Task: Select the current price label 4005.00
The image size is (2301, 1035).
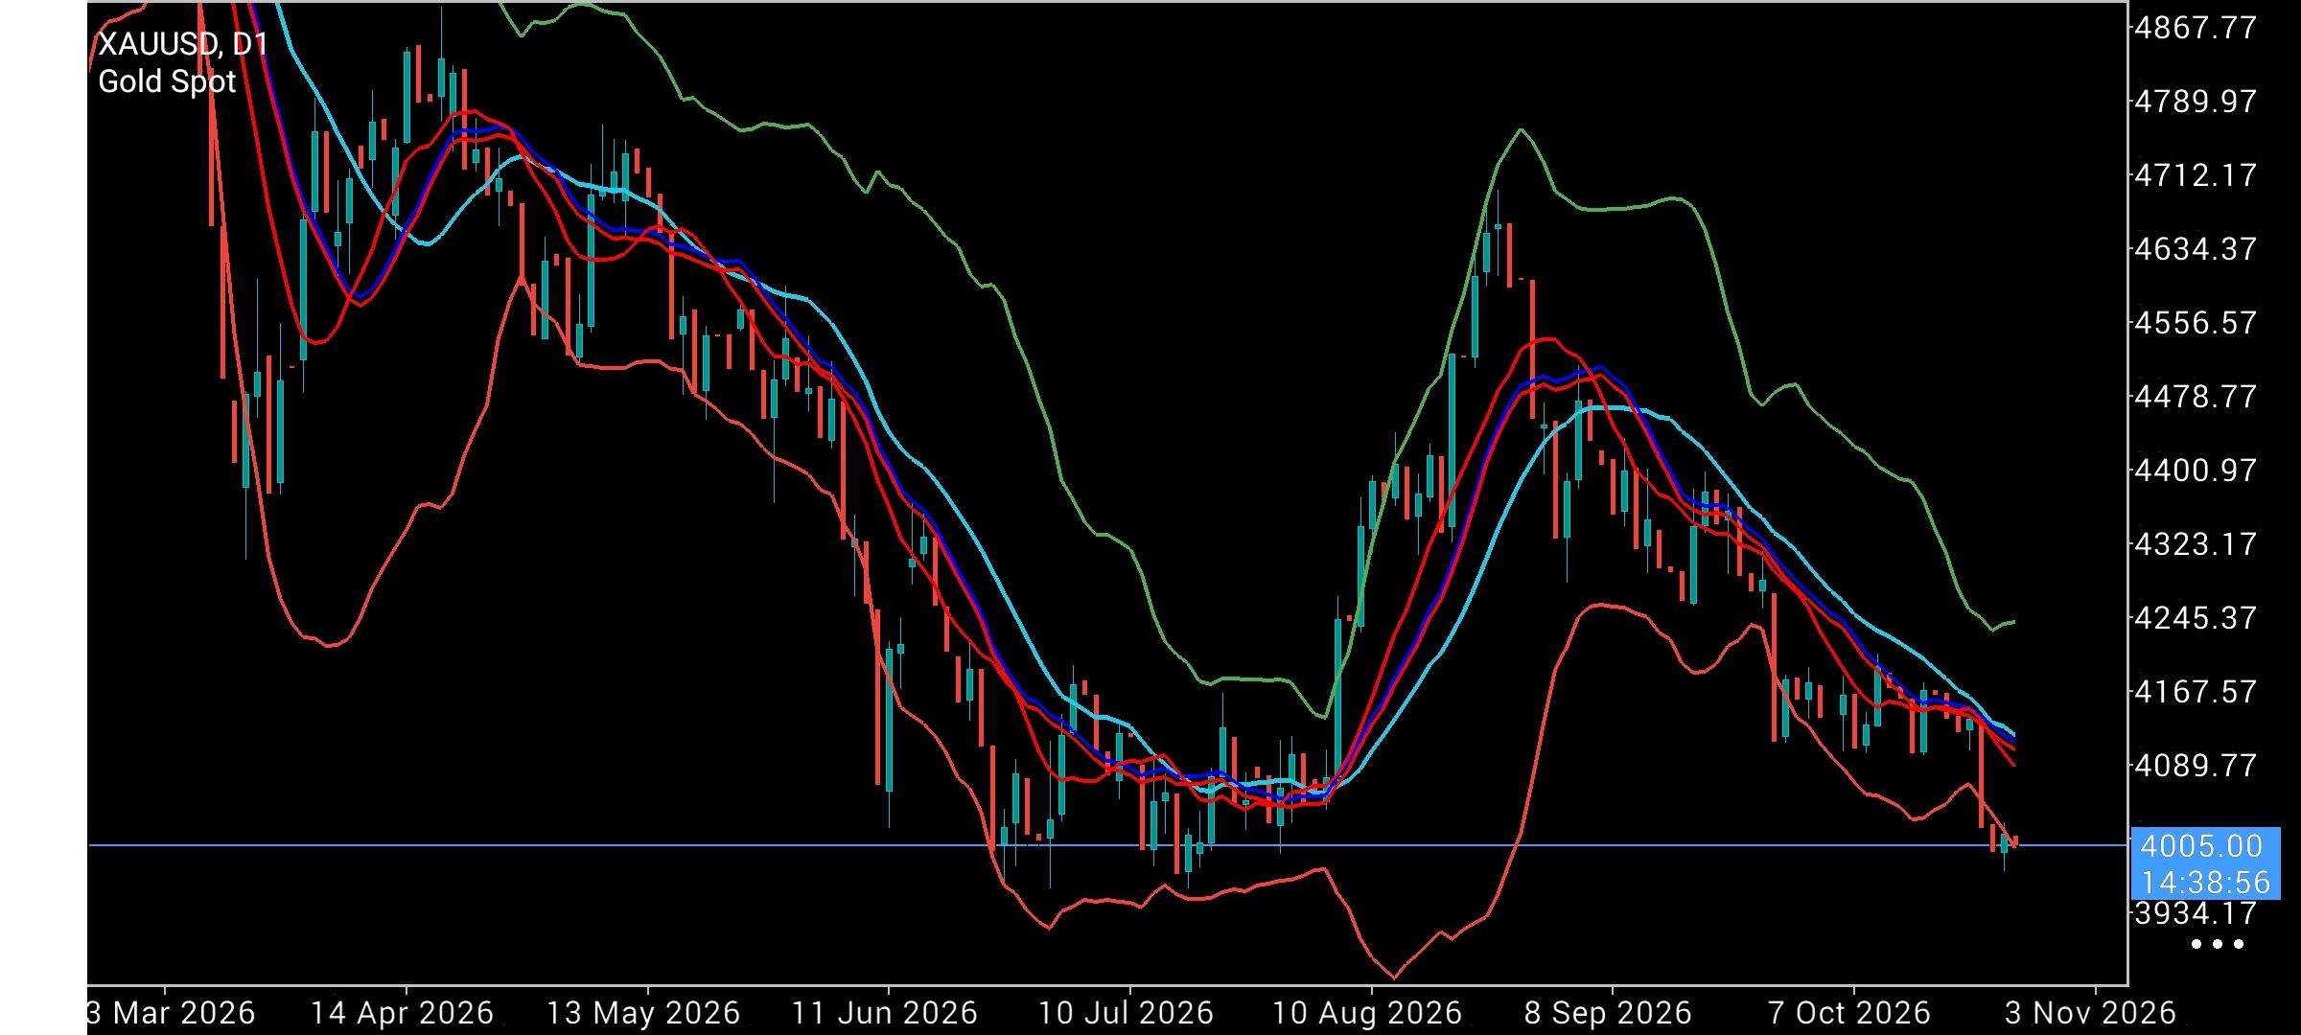Action: coord(2201,846)
